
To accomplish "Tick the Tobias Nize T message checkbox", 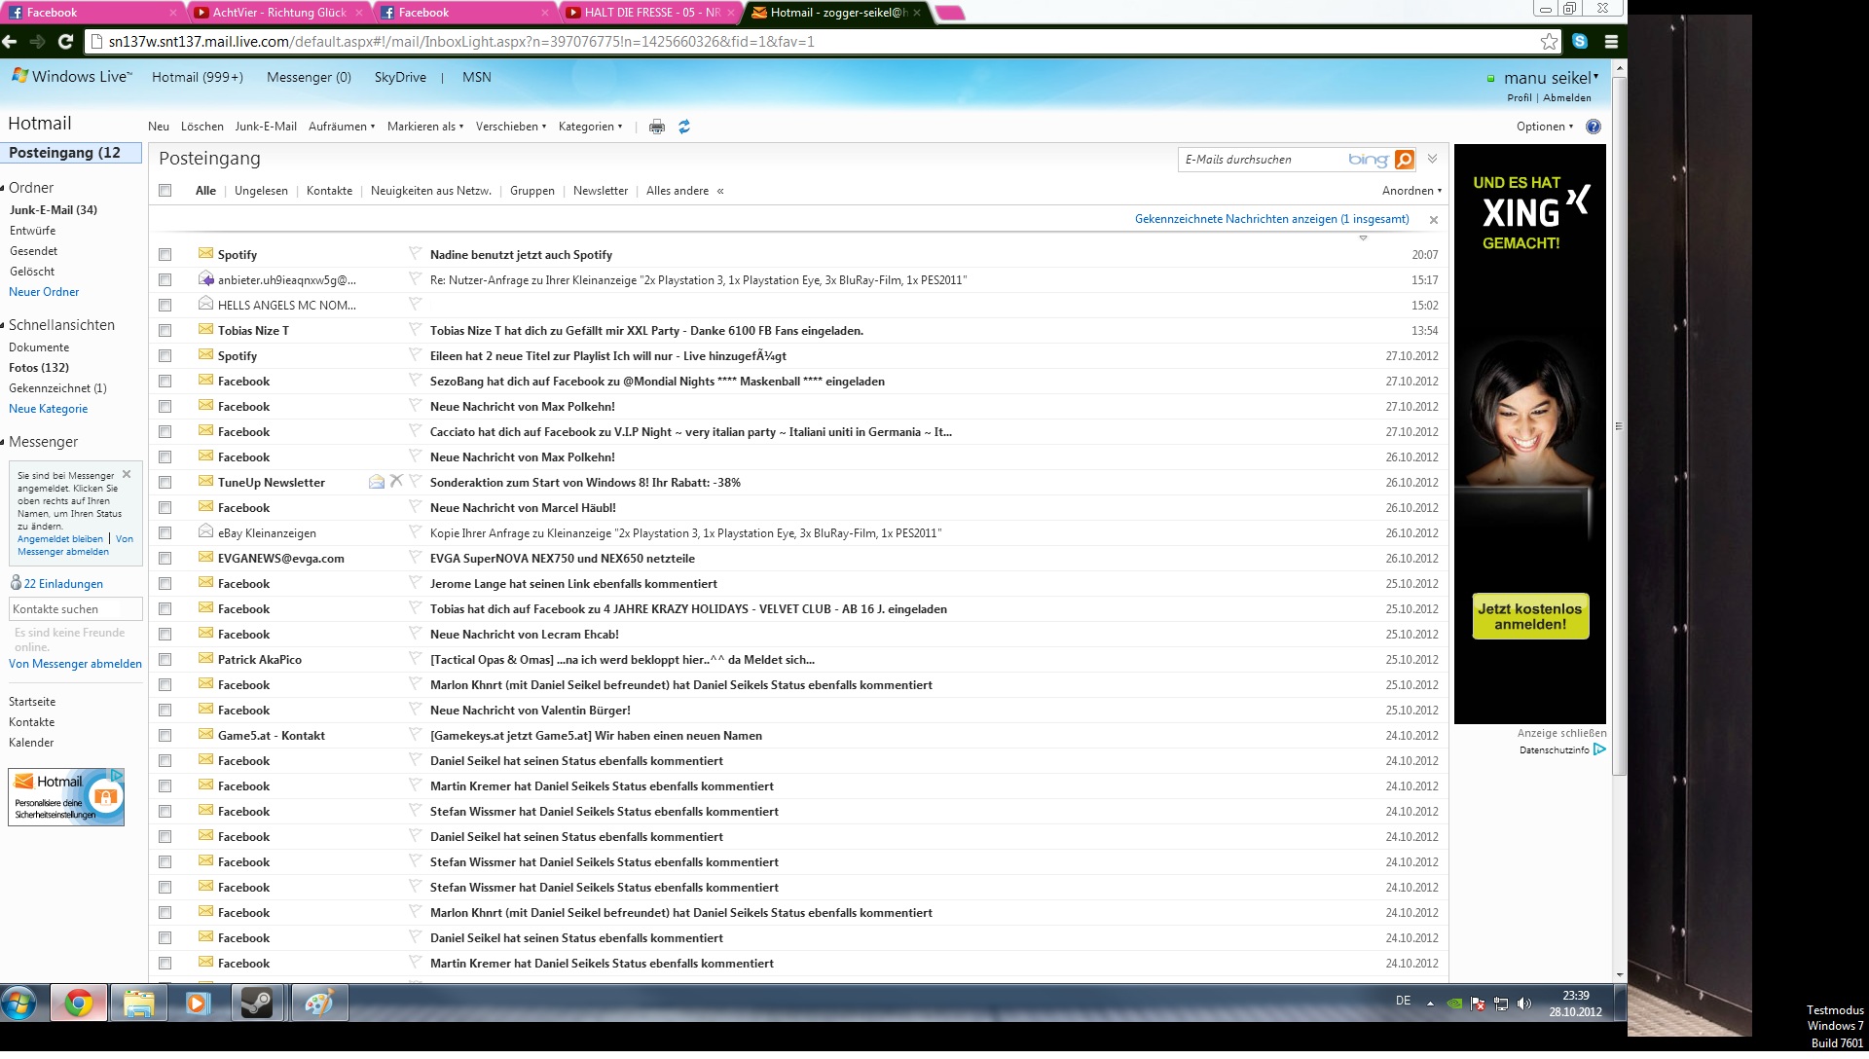I will click(165, 331).
